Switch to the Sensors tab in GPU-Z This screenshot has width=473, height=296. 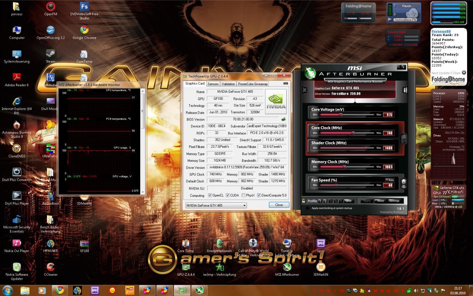(x=213, y=84)
